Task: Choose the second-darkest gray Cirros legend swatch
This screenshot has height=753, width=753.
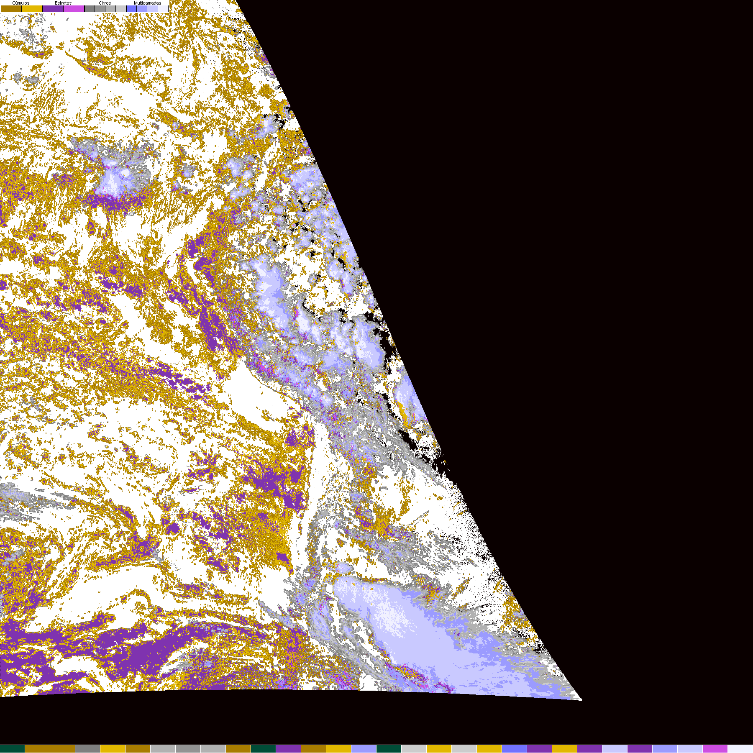Action: [100, 8]
